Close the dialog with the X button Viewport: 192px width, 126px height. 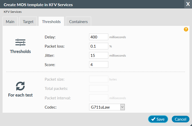188,4
